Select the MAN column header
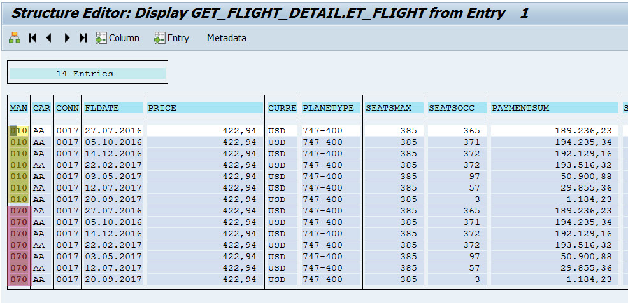The height and width of the screenshot is (303, 628). pos(18,108)
